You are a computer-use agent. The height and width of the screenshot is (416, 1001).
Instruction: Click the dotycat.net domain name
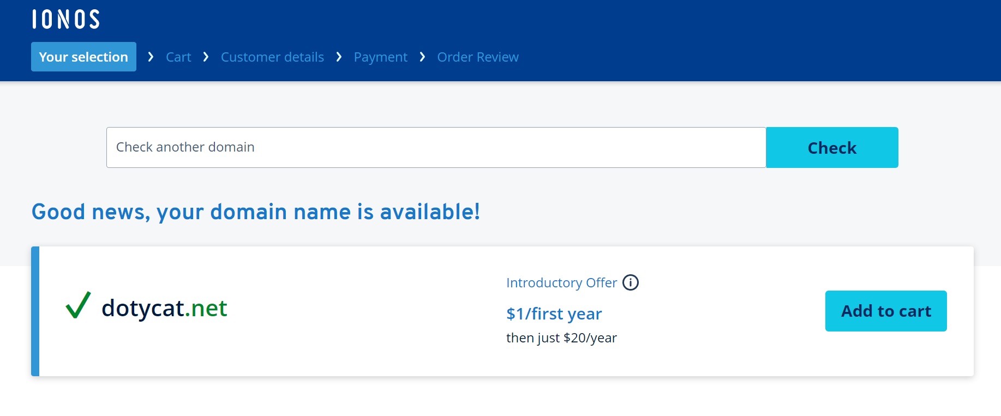(x=164, y=308)
